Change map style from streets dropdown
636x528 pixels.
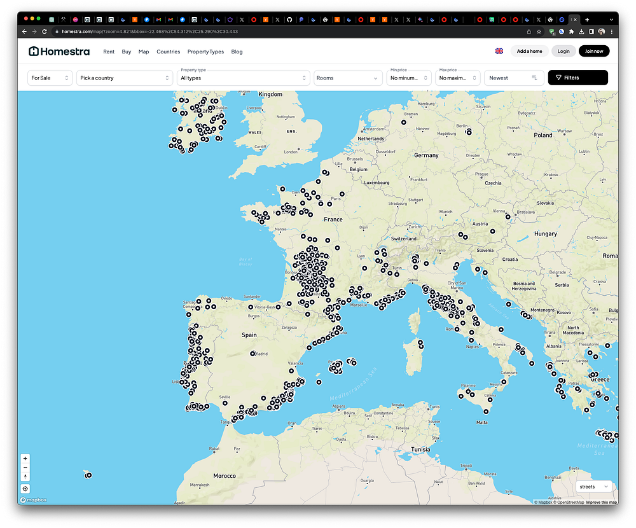(x=595, y=487)
